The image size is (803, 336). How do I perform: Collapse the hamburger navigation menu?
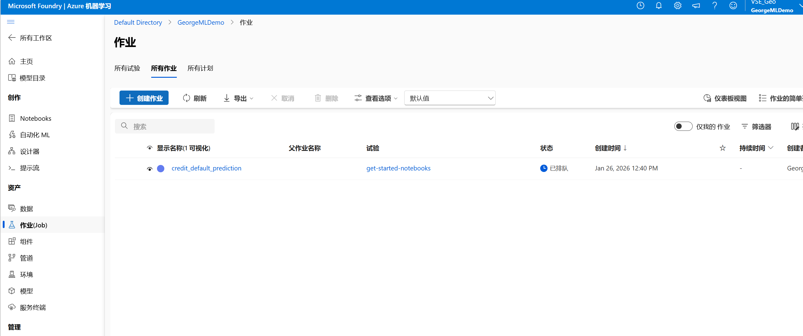point(11,22)
